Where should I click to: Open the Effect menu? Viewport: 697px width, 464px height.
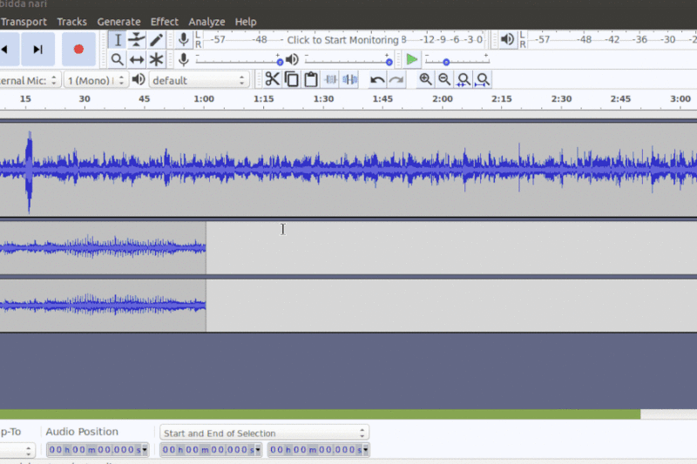(x=164, y=22)
